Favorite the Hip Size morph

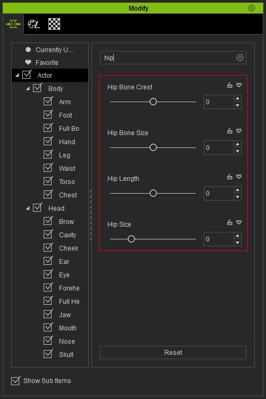tap(239, 222)
